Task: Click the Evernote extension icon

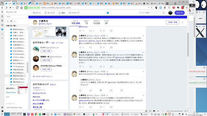Action: coord(178,8)
